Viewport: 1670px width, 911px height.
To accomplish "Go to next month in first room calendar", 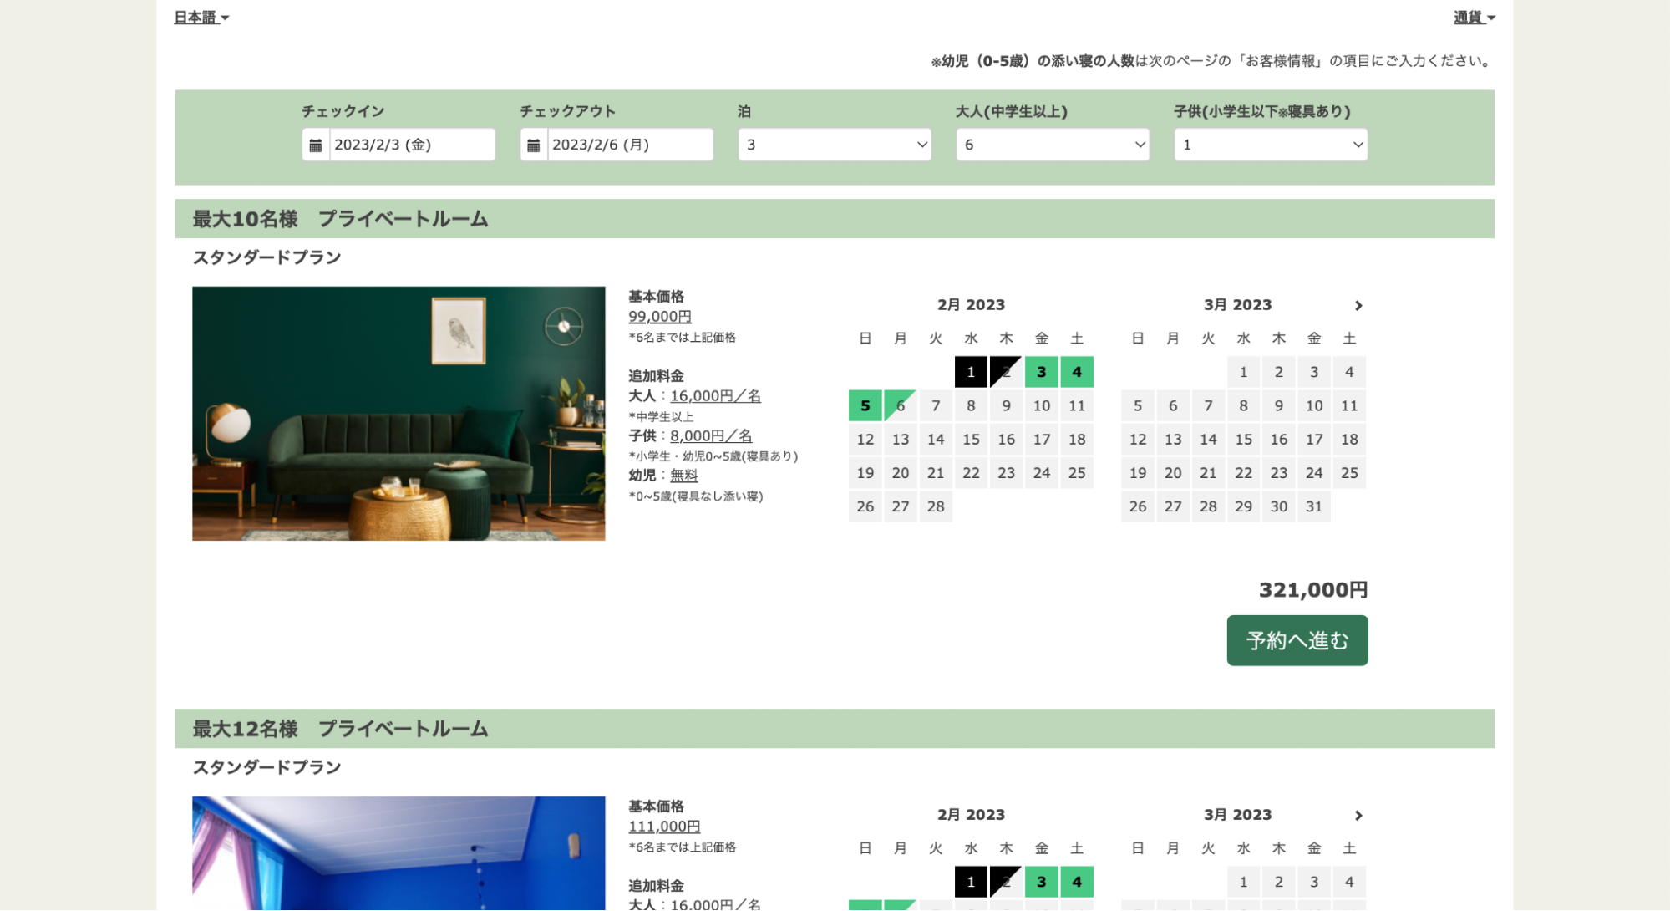I will 1358,306.
